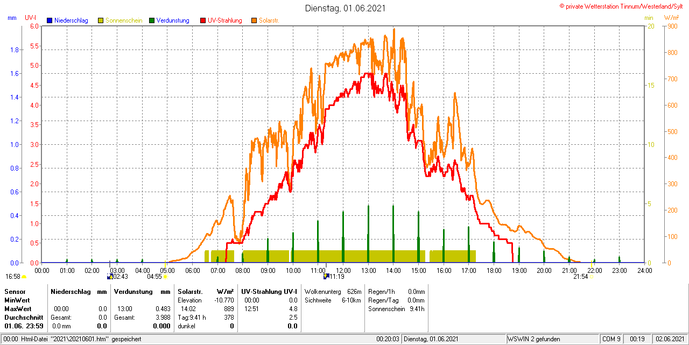The height and width of the screenshot is (345, 689).
Task: Click the chart title Dienstag, 01.06.2021
Action: click(x=345, y=8)
